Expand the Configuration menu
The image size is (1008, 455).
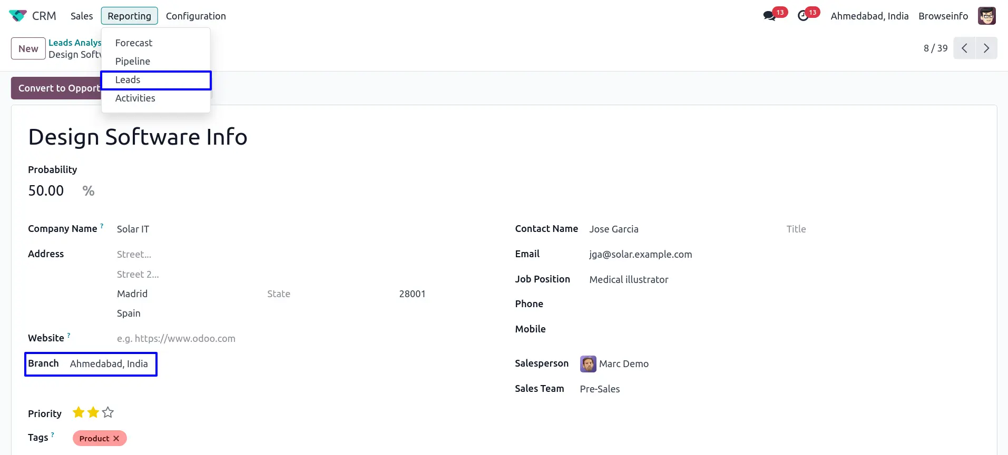[195, 16]
